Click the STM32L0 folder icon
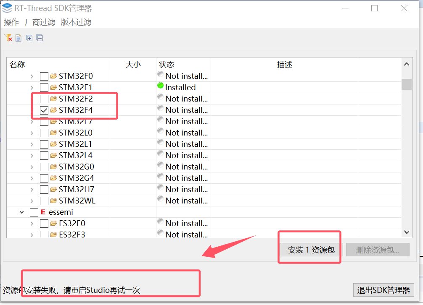Image resolution: width=423 pixels, height=305 pixels. [53, 133]
